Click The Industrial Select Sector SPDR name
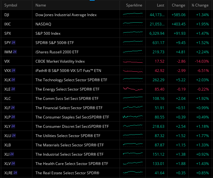Viewport: 213px width, 178px height. (69, 154)
